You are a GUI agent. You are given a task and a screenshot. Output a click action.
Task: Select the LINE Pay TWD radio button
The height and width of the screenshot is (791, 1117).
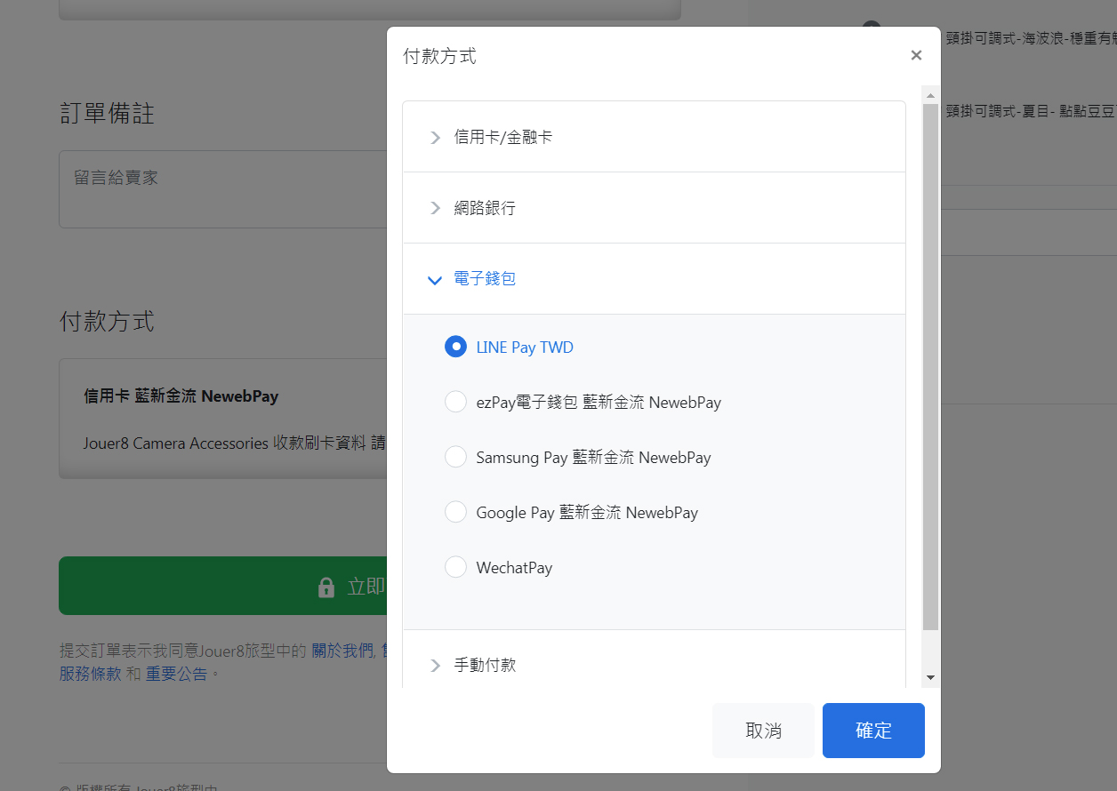point(455,347)
